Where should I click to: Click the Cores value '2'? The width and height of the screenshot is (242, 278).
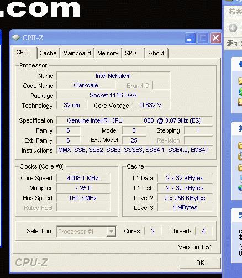(153, 231)
